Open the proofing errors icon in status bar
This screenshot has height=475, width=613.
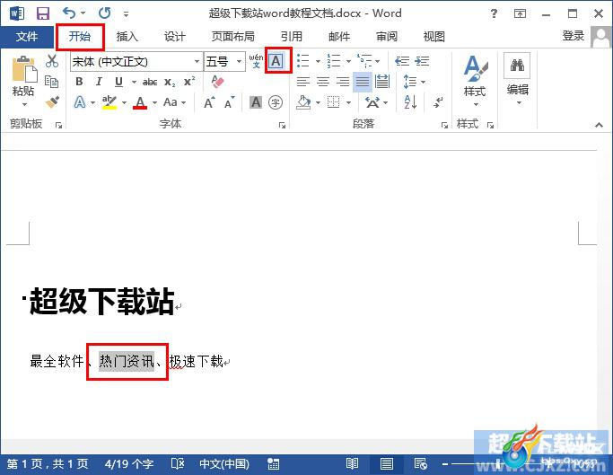[x=178, y=464]
